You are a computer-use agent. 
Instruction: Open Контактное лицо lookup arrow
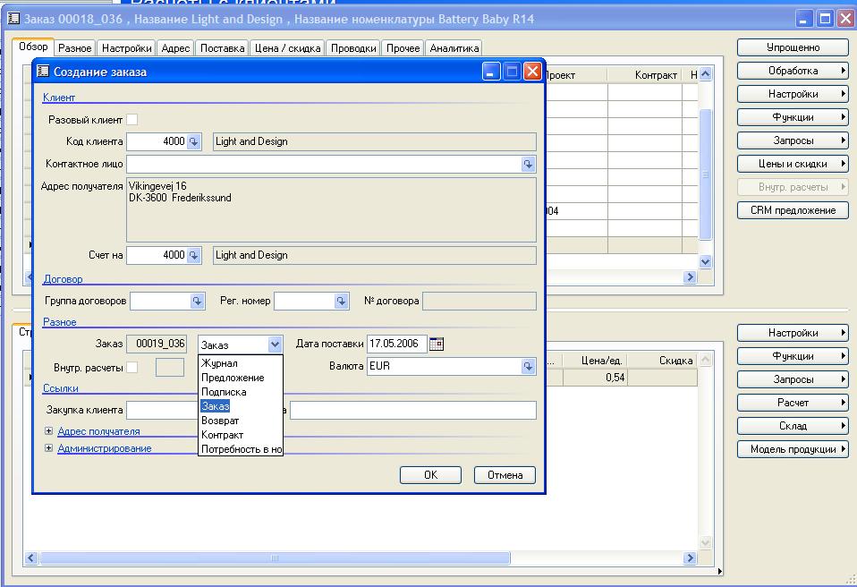pyautogui.click(x=528, y=165)
